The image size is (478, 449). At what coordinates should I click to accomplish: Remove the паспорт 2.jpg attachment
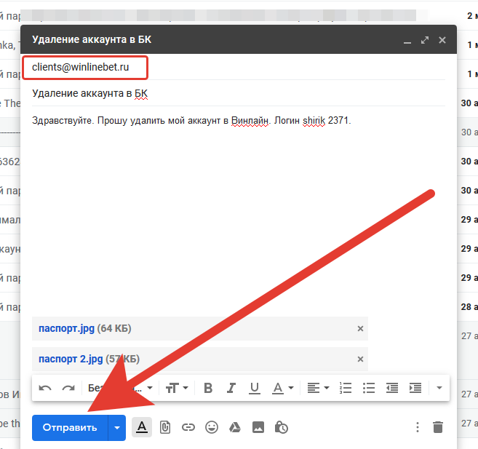360,359
